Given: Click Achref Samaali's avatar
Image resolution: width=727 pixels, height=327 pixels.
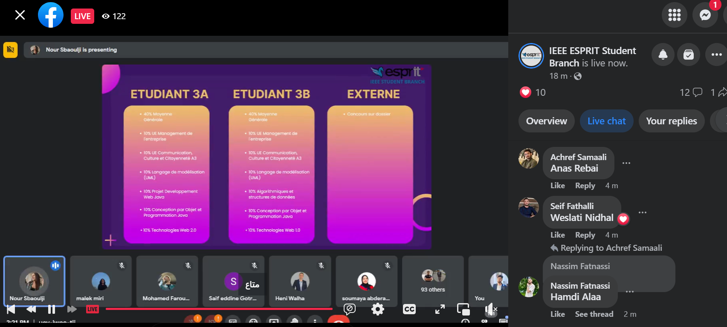Looking at the screenshot, I should (529, 158).
